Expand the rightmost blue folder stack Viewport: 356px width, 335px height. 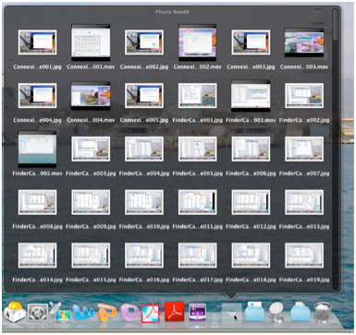[301, 312]
